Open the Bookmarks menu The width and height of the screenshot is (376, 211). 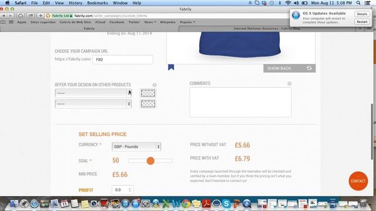tap(98, 3)
